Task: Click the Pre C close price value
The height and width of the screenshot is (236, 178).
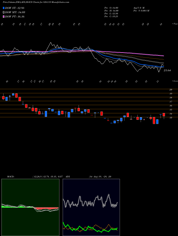Action: click(x=111, y=16)
